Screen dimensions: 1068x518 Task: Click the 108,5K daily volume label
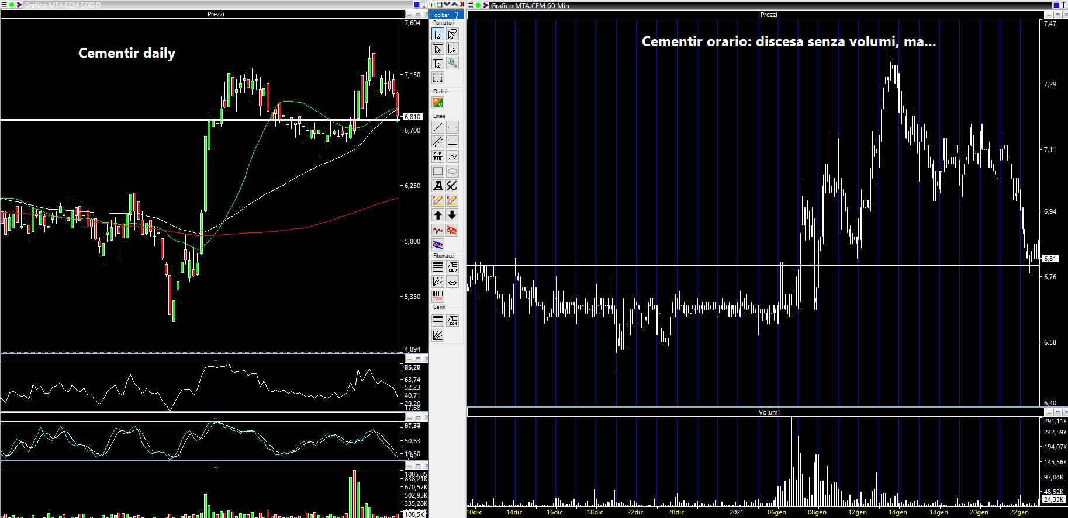coord(414,514)
